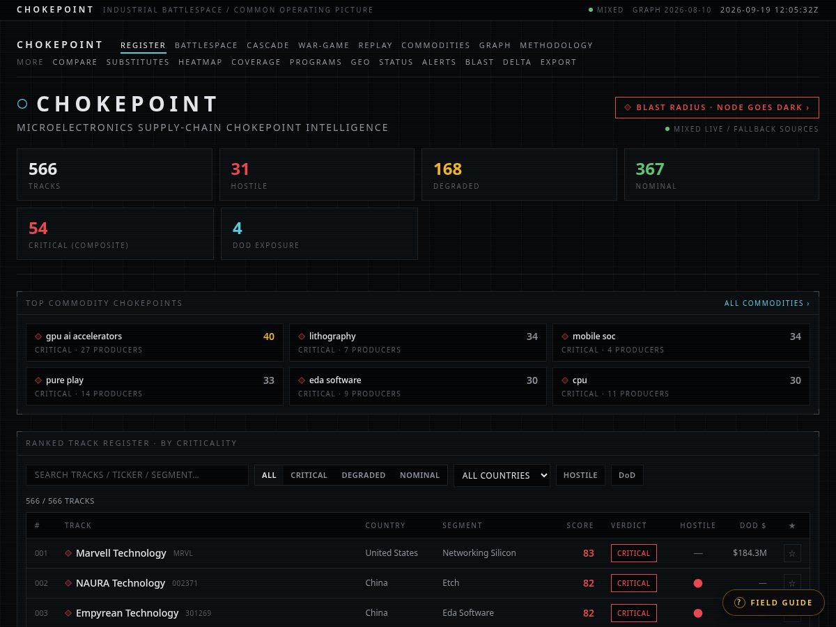The width and height of the screenshot is (836, 627).
Task: Toggle the HOSTILE filter
Action: point(580,475)
